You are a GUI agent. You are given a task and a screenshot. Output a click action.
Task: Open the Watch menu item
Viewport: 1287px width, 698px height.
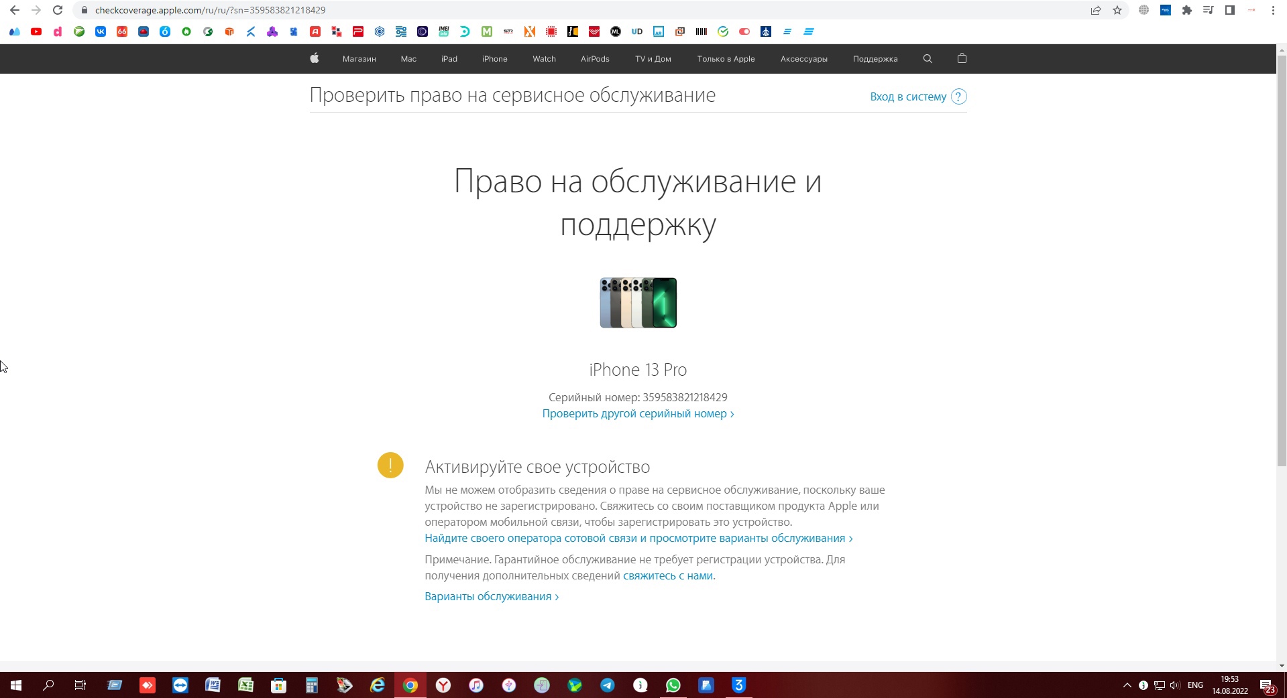(544, 59)
